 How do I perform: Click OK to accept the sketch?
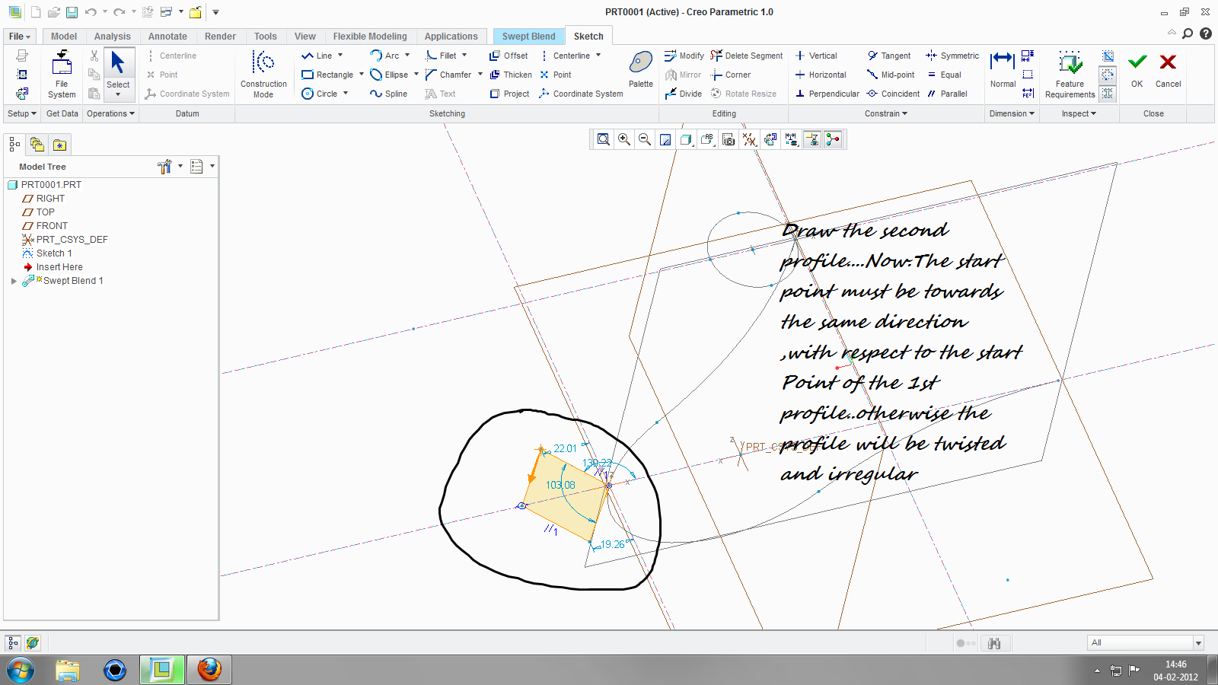pos(1137,69)
